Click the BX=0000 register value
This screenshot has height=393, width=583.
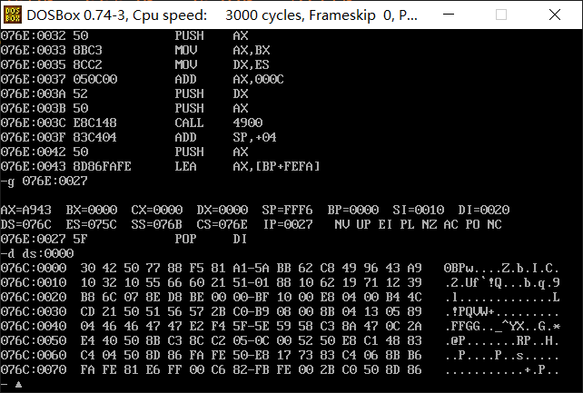coord(92,211)
